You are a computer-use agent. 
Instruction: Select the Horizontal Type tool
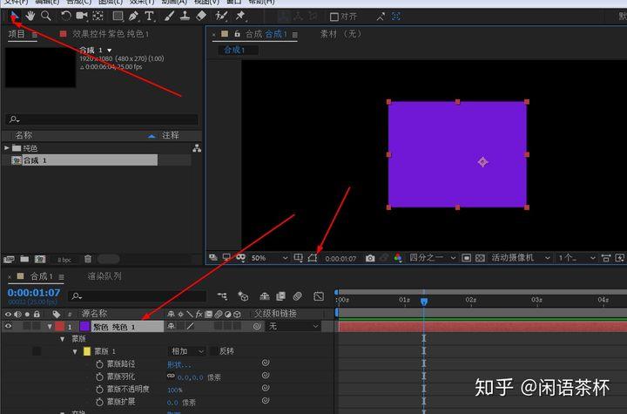pyautogui.click(x=150, y=16)
